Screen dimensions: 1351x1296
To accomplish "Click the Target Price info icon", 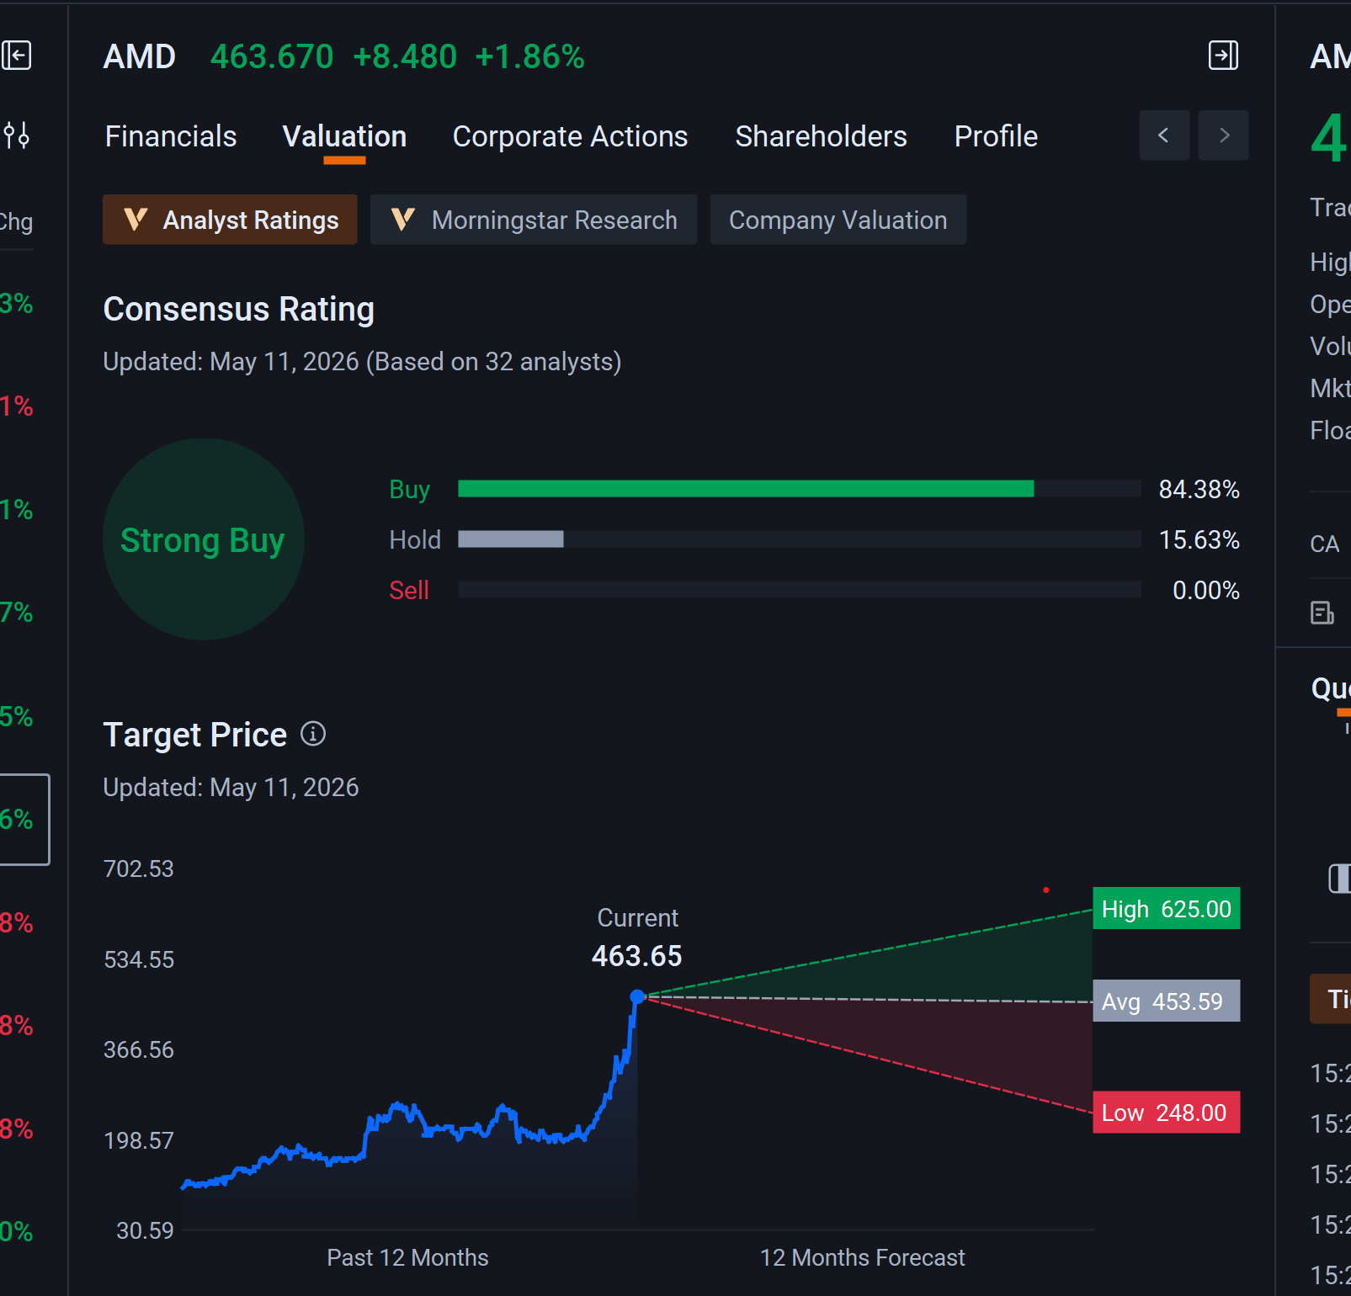I will click(x=313, y=734).
